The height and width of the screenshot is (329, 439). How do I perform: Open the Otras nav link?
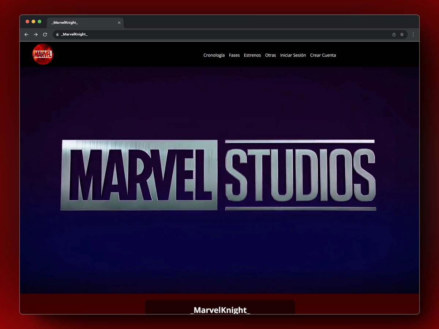271,55
